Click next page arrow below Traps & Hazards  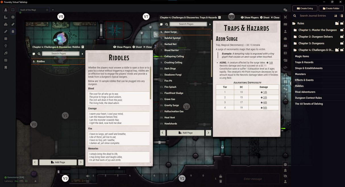[x=208, y=133]
